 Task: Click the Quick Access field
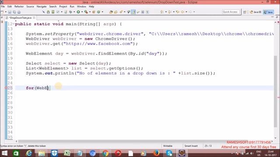[x=231, y=12]
